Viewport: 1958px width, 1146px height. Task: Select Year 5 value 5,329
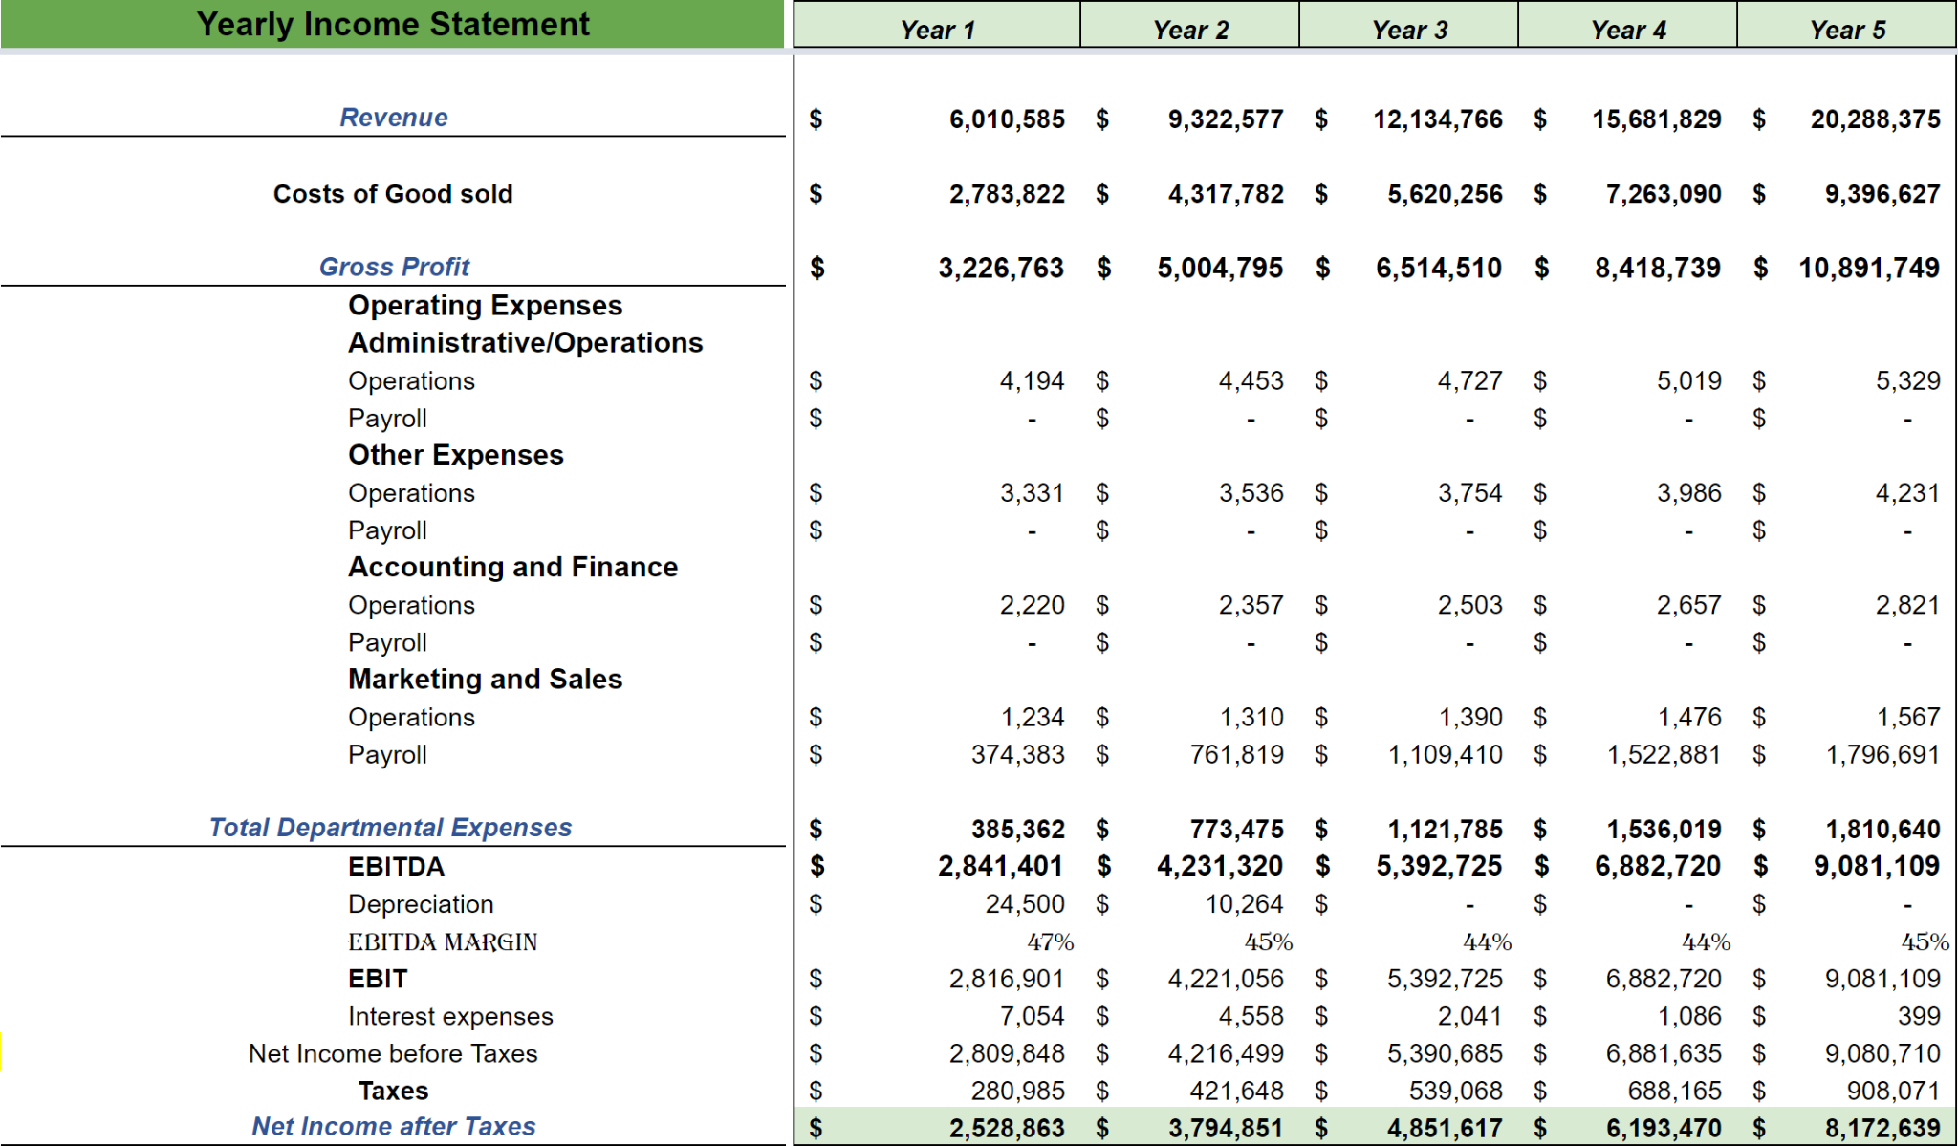pos(1908,381)
